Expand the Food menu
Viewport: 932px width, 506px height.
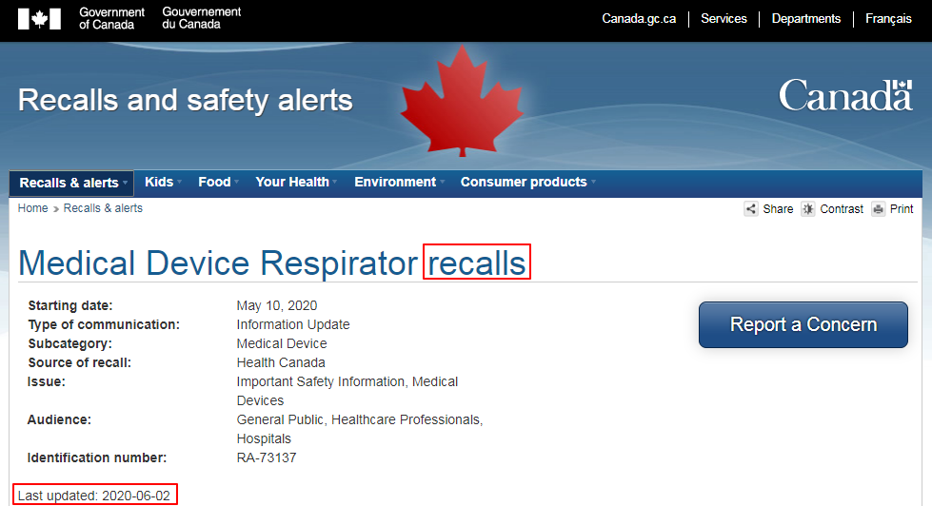click(216, 182)
